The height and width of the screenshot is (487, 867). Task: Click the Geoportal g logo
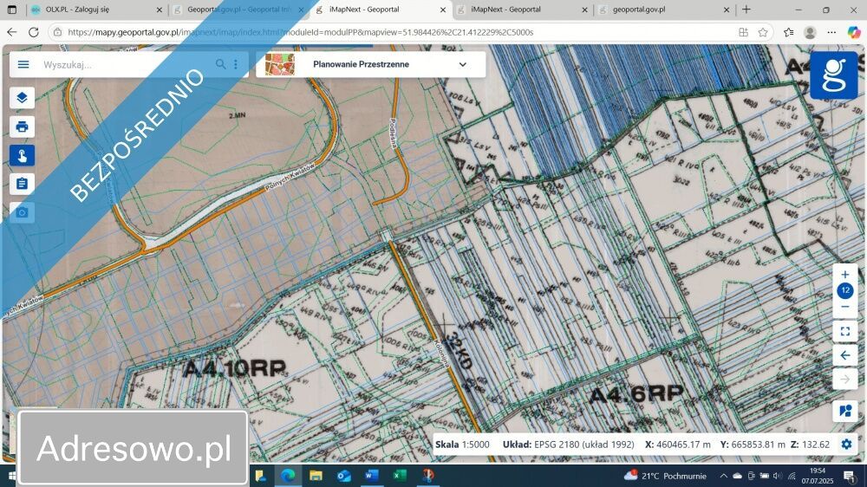(x=834, y=75)
